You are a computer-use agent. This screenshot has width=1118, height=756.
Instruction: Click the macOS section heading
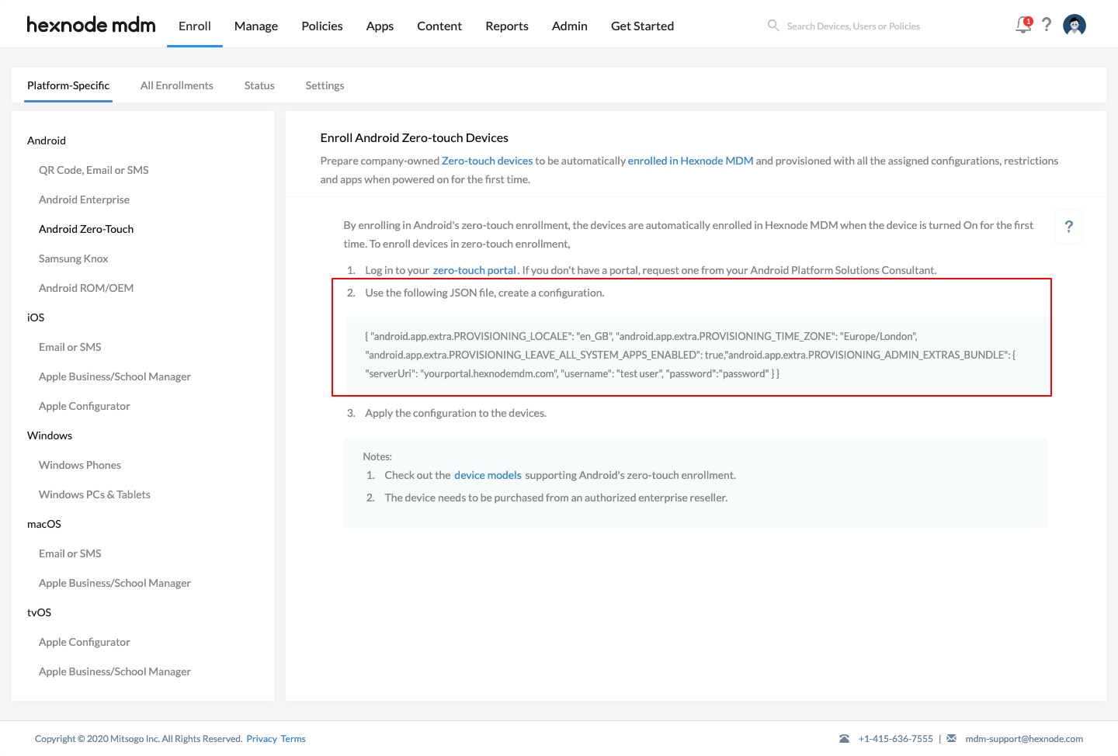[44, 524]
